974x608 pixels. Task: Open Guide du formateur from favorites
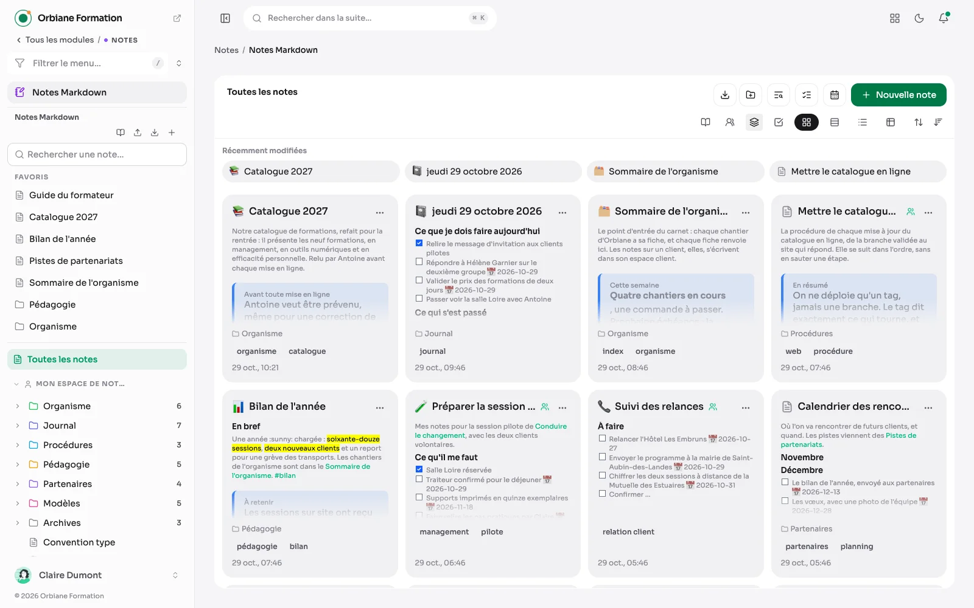point(97,195)
